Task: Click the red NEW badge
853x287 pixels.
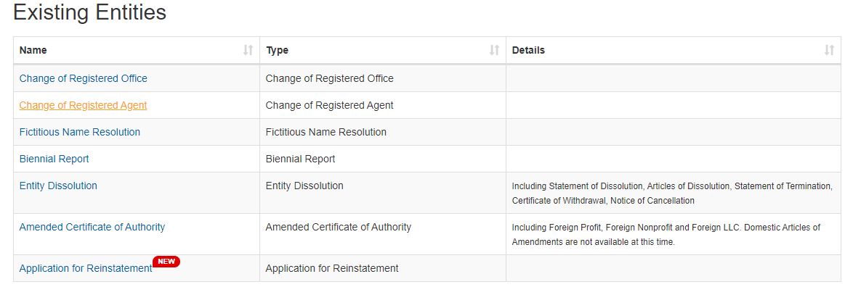Action: [x=166, y=262]
